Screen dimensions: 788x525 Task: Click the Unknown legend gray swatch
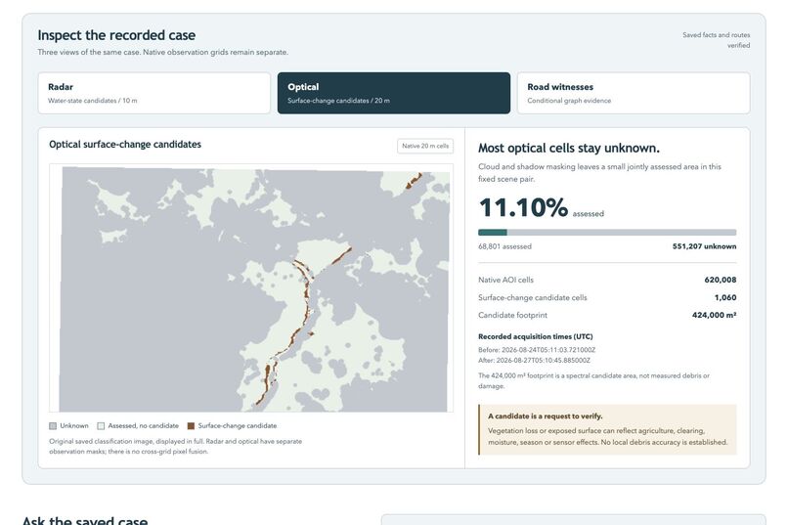[53, 426]
